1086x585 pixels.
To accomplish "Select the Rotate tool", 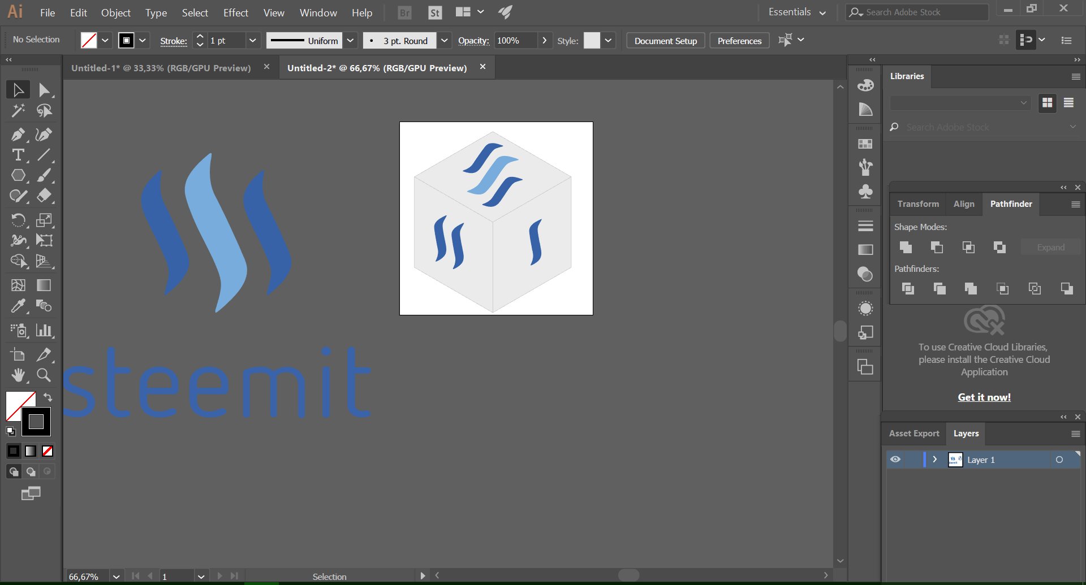I will [18, 220].
